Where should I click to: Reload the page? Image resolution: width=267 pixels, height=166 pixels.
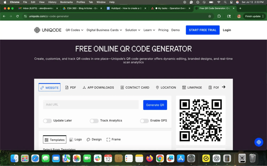point(17,16)
